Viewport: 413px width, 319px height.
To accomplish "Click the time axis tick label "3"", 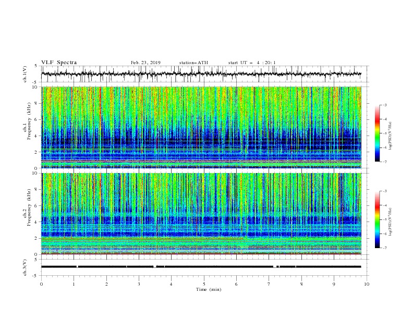I will coord(139,284).
